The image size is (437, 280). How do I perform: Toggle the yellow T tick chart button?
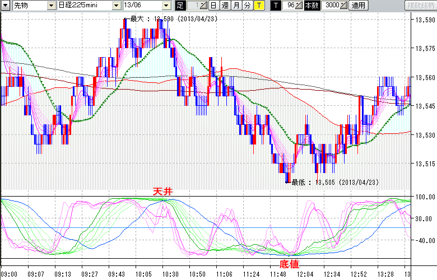point(259,5)
